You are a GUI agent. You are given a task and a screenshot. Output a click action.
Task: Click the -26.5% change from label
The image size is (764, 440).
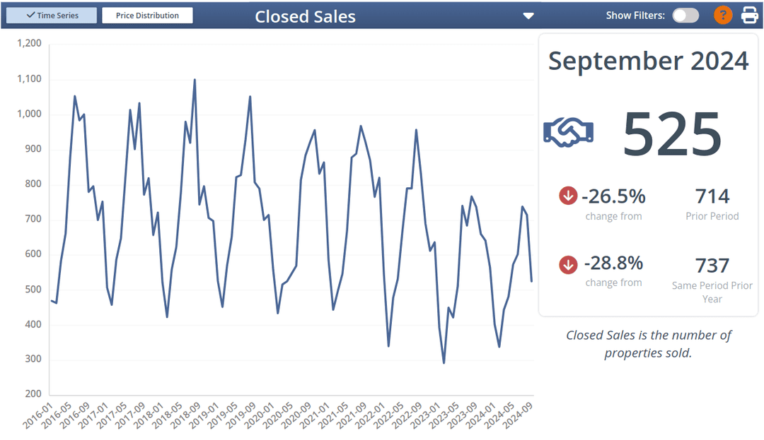tap(613, 216)
